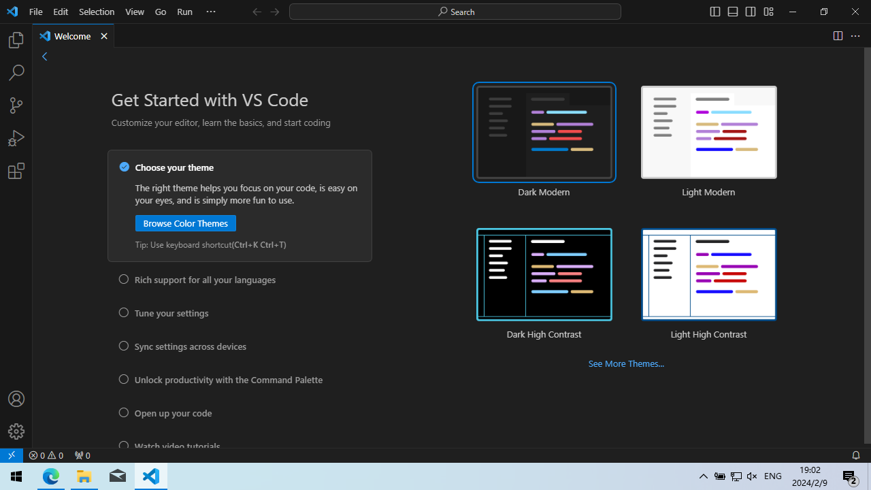Expand the Watch video tutorials step
871x490 pixels.
point(177,446)
